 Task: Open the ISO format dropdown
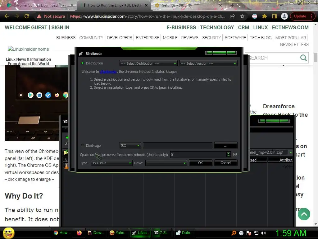tap(130, 146)
